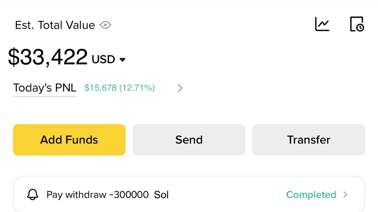Click the bell notification icon
The image size is (378, 212).
(x=33, y=195)
